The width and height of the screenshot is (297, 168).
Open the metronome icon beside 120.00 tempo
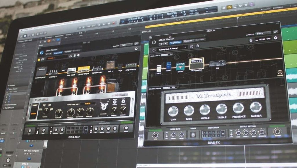(251, 40)
